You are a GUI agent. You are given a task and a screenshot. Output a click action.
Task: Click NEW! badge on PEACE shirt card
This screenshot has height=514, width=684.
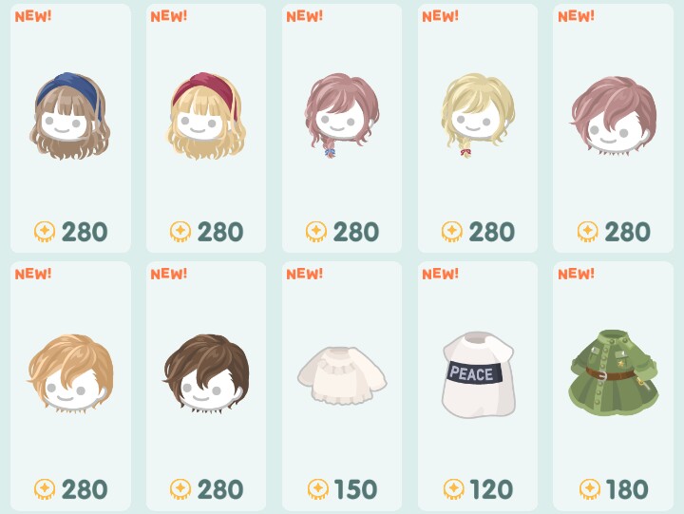pos(441,274)
